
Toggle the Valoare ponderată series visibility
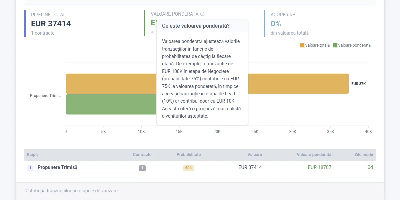point(352,45)
